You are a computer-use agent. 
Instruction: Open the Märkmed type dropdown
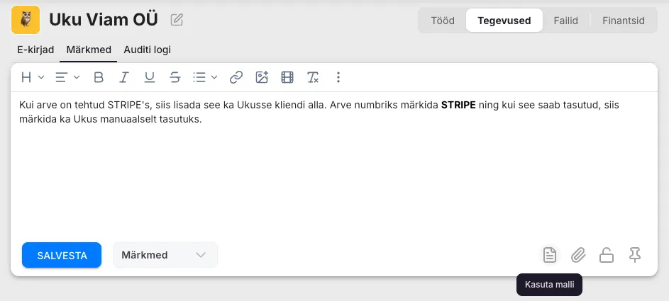point(165,255)
